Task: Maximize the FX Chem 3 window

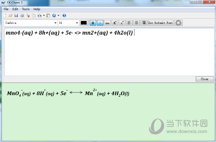Action: (x=200, y=2)
